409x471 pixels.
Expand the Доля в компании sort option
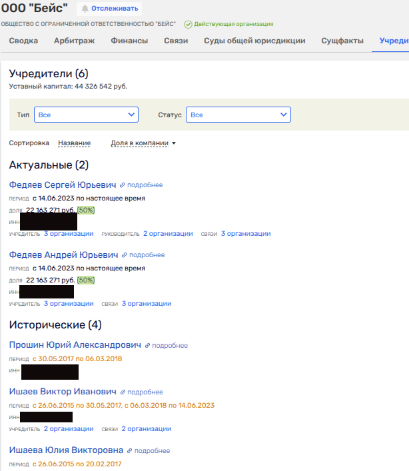143,143
